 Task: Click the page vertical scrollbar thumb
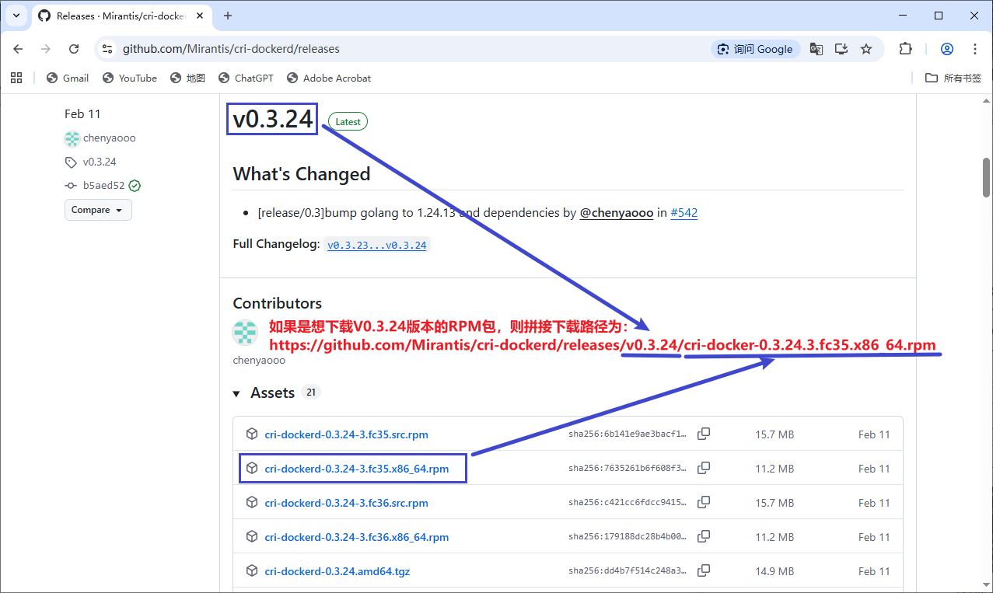(986, 177)
